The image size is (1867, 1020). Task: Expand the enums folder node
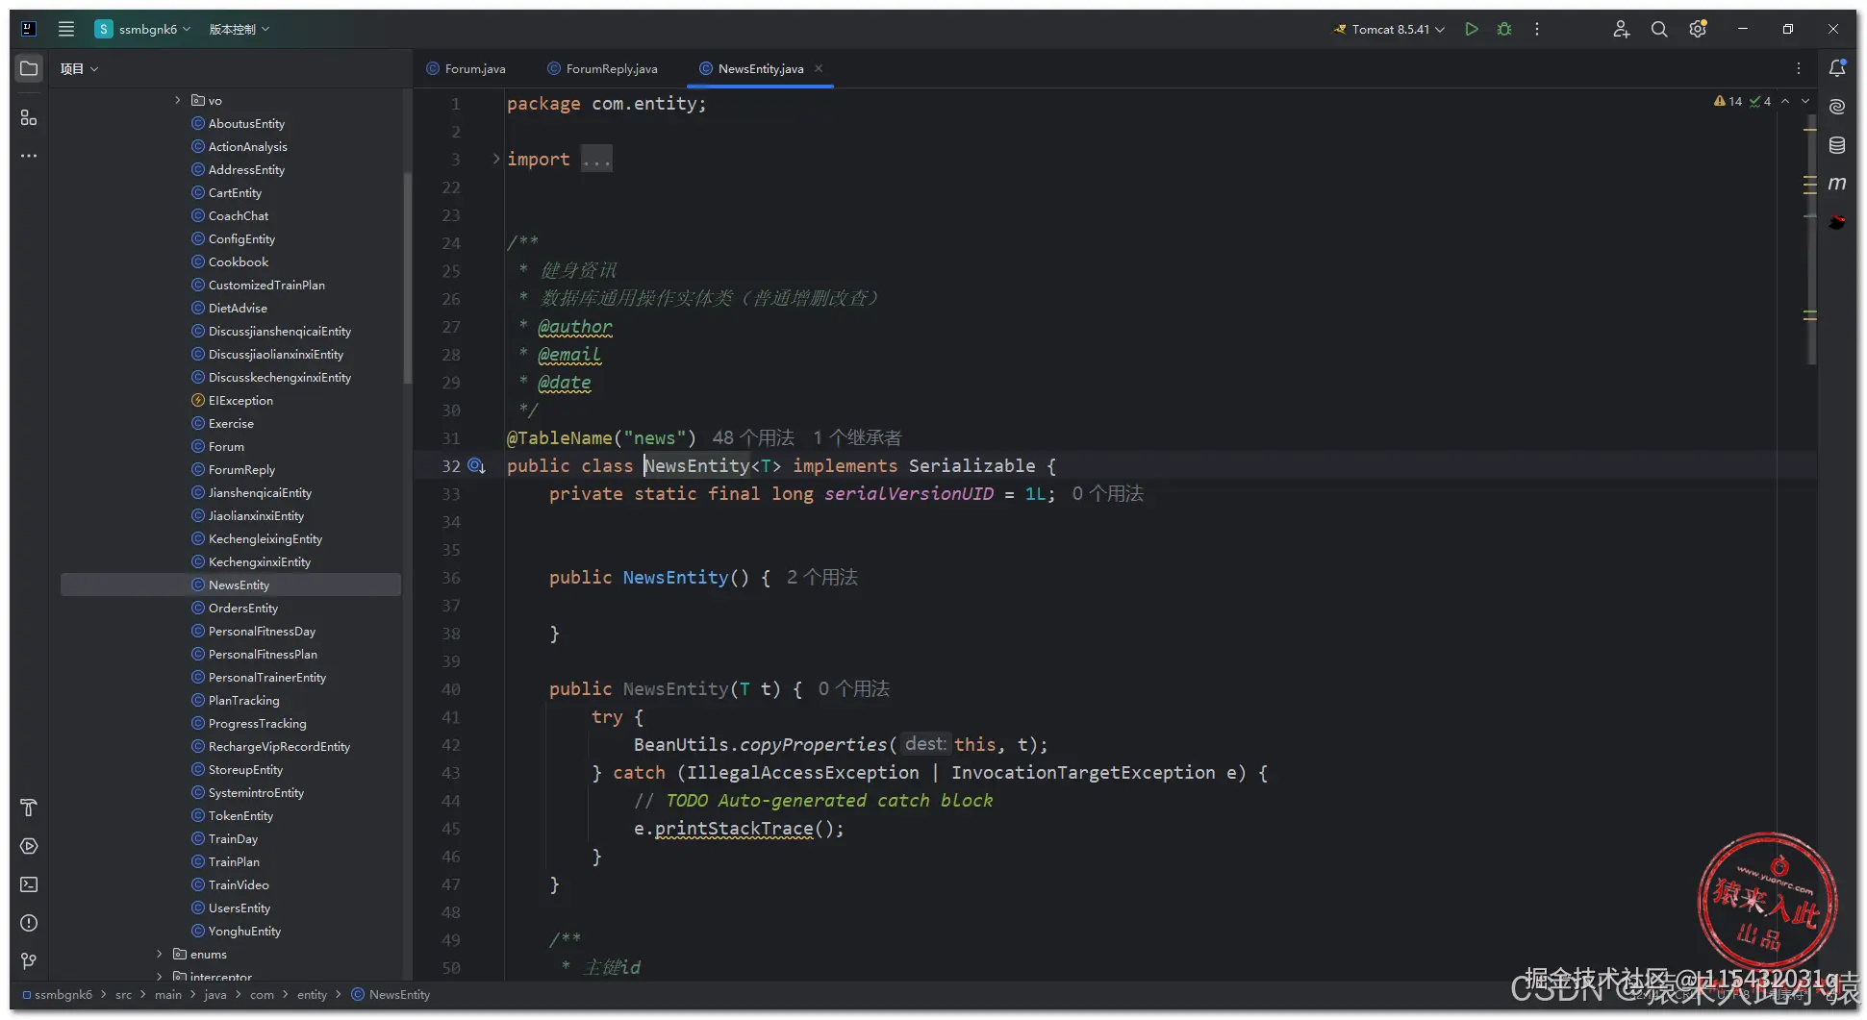(160, 954)
